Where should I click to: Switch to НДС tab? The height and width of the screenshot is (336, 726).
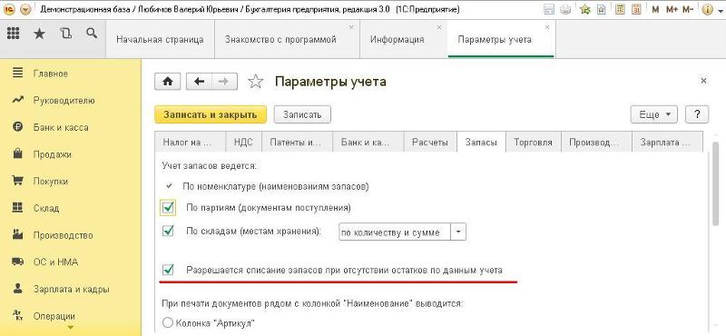click(243, 143)
